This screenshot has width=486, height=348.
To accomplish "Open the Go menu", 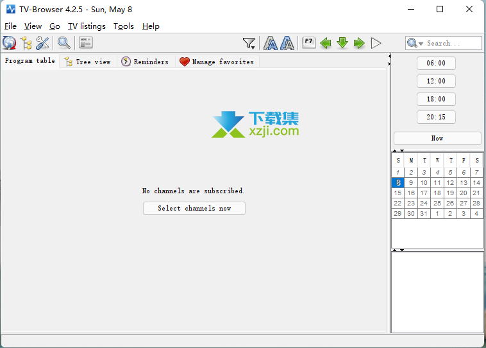I will tap(54, 26).
